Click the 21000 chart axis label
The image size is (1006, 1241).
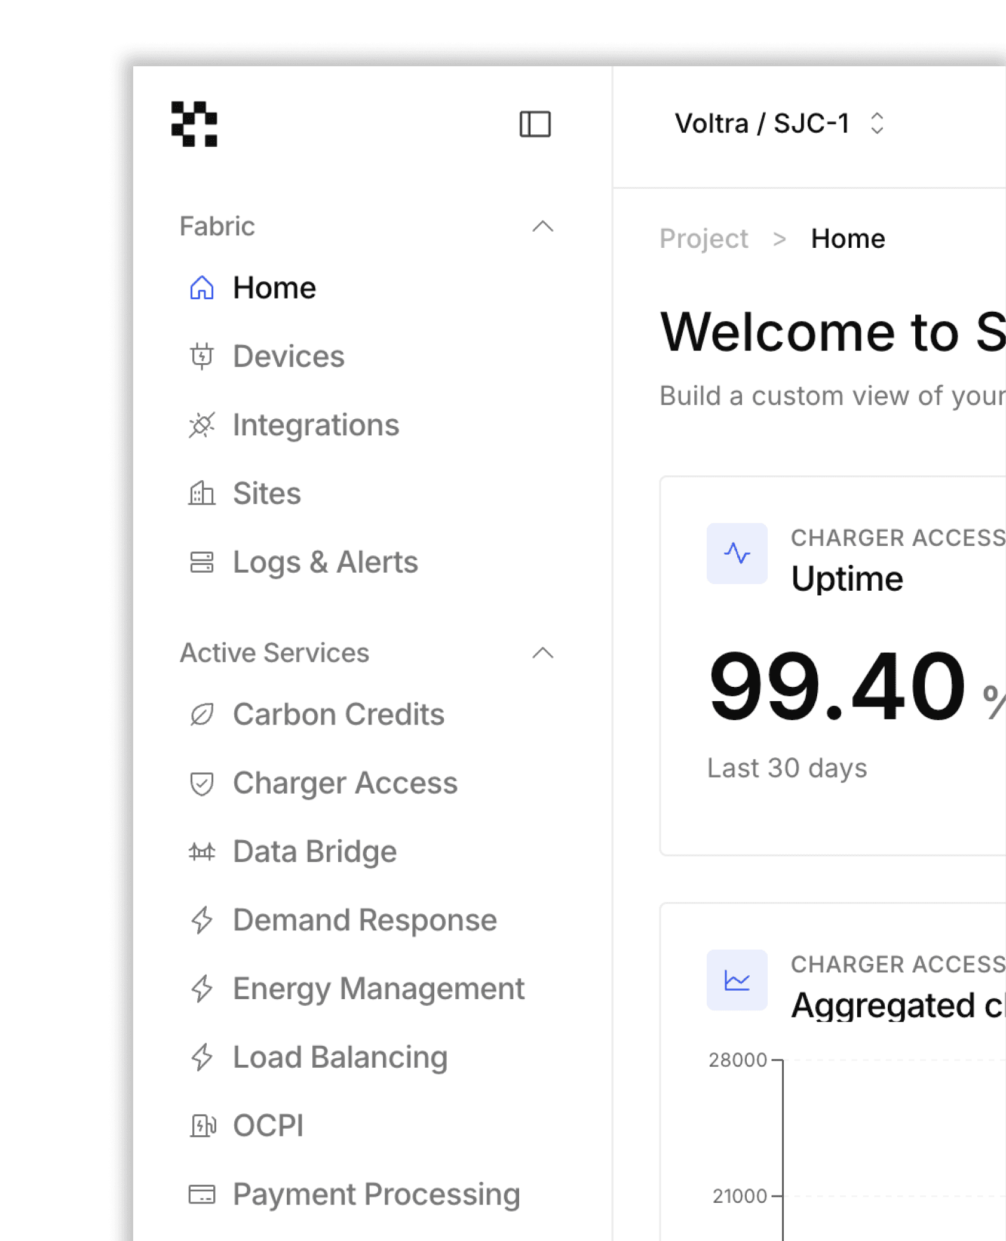(x=740, y=1196)
